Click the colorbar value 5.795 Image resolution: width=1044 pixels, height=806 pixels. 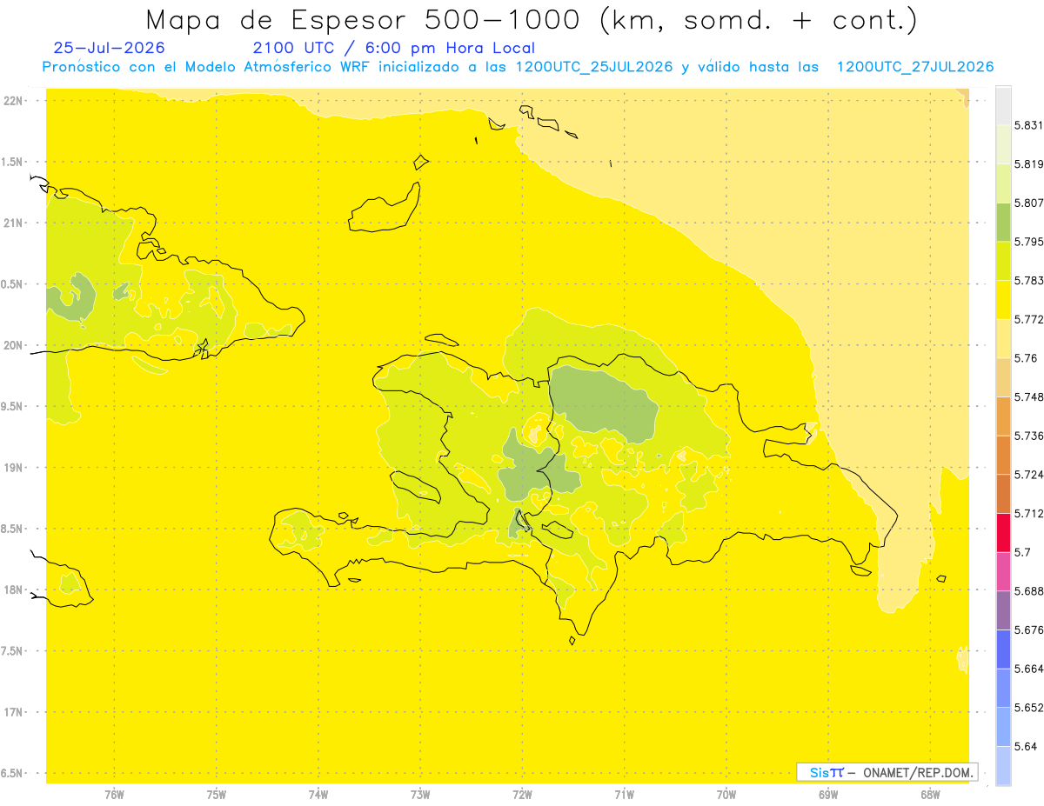point(1029,242)
